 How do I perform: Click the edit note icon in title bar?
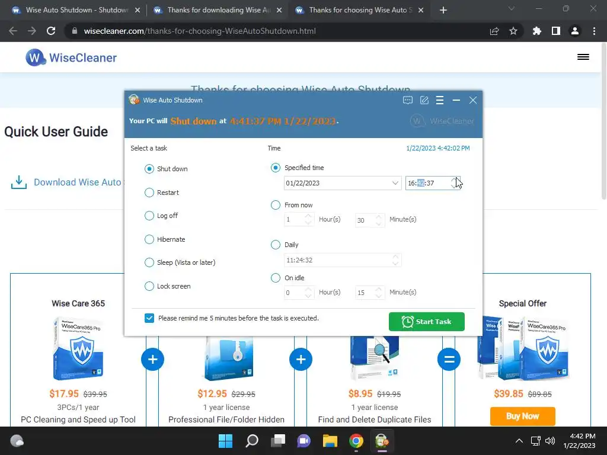pyautogui.click(x=424, y=100)
